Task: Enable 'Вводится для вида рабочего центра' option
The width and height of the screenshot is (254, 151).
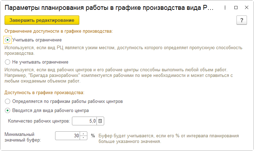Action: (8, 110)
